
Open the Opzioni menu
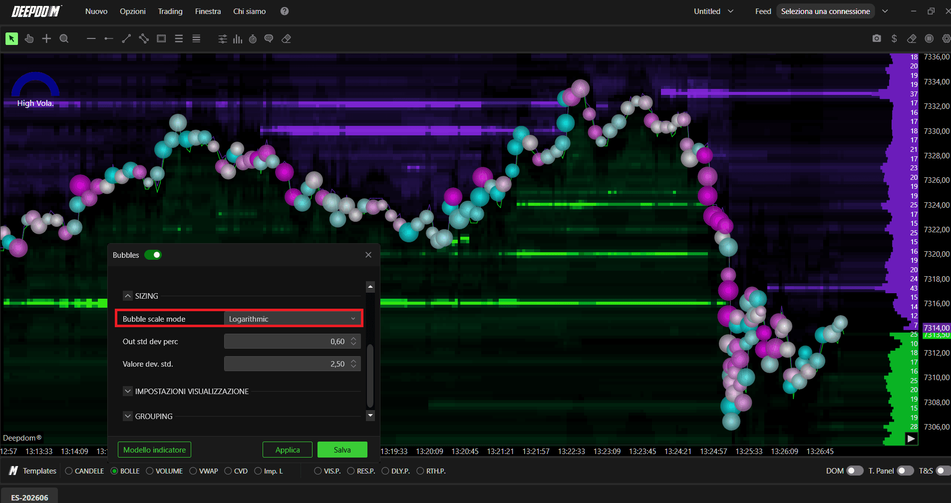coord(133,11)
